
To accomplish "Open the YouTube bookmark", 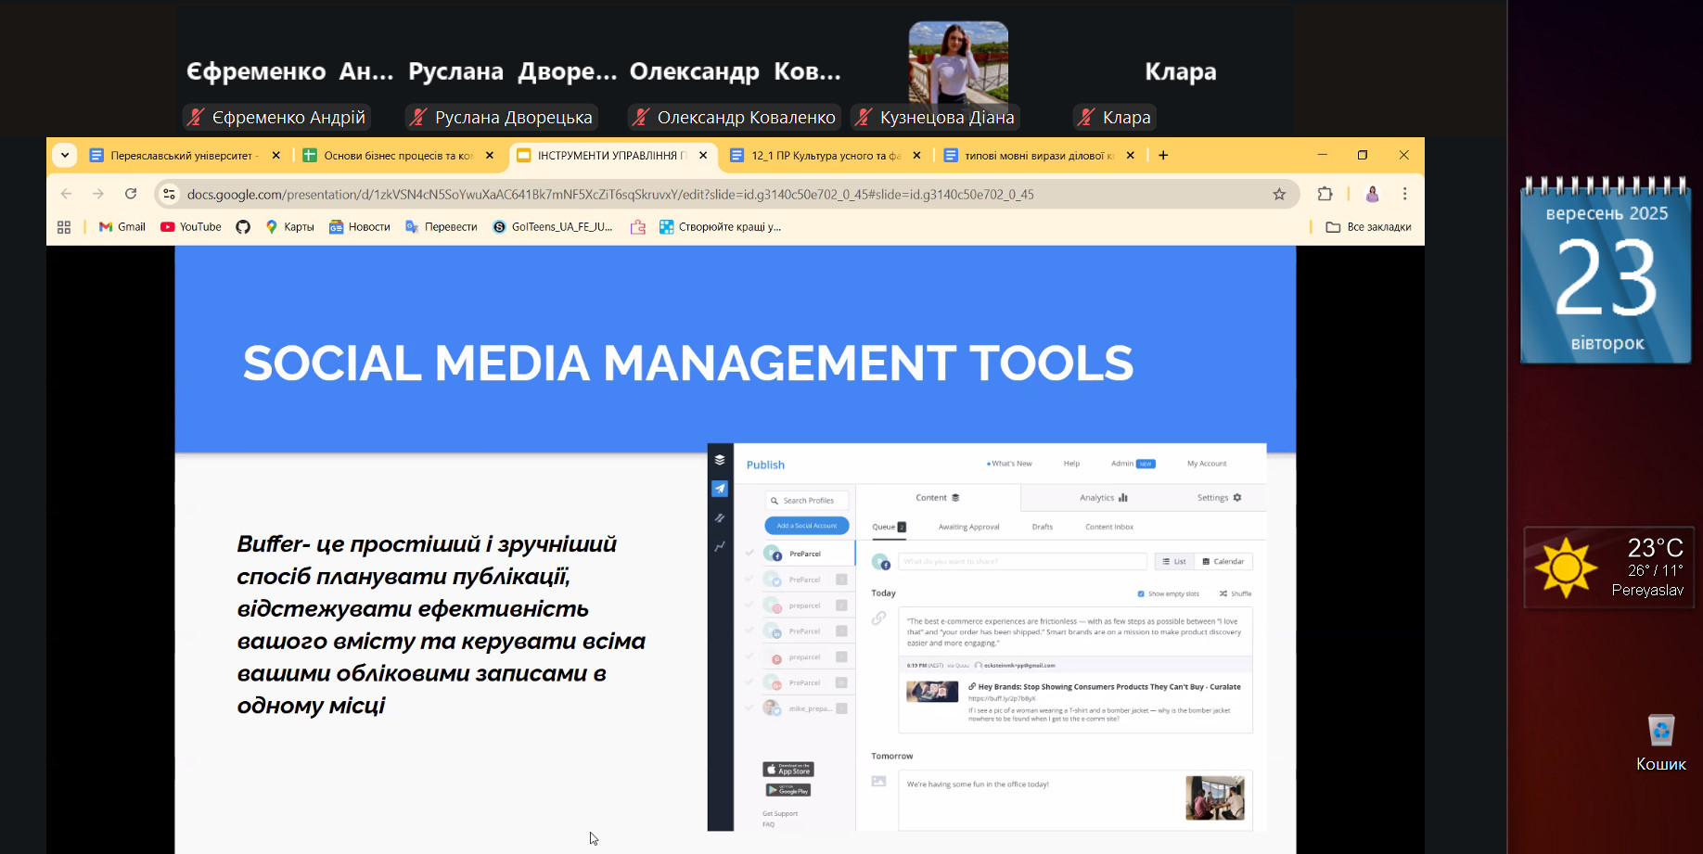I will (x=191, y=227).
